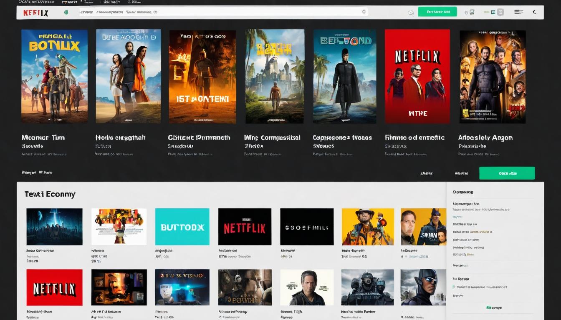Toggle the green checkbox in the right sidebar
Viewport: 561px width, 320px height.
[x=454, y=287]
